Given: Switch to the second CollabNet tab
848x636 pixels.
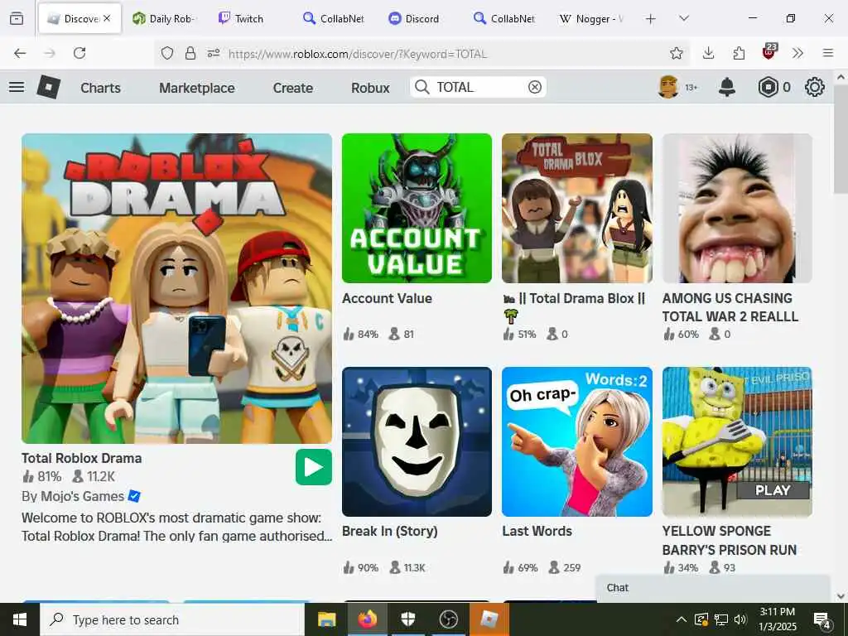Looking at the screenshot, I should click(504, 18).
